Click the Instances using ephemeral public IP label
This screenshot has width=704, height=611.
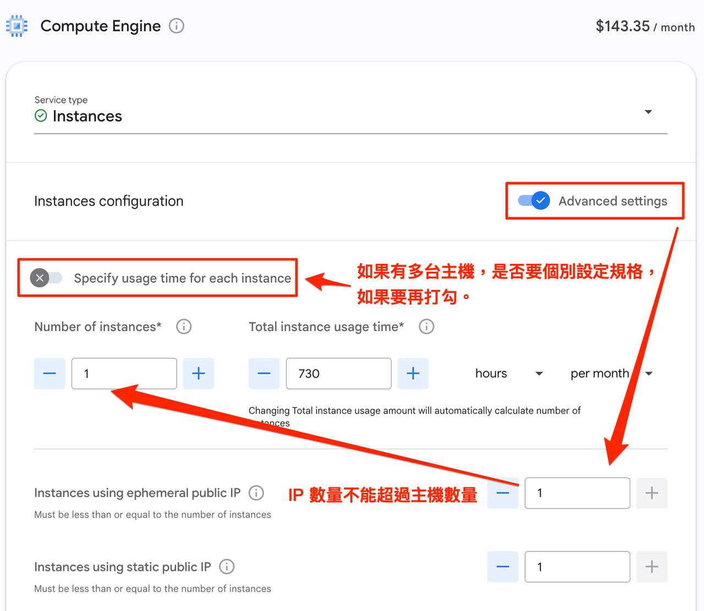(x=137, y=493)
